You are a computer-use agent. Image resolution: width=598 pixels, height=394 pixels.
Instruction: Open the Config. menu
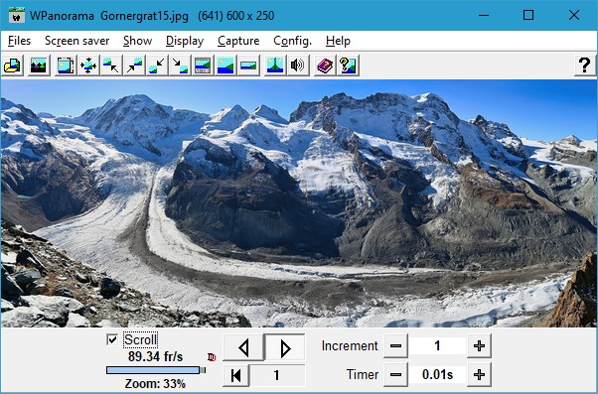[292, 41]
